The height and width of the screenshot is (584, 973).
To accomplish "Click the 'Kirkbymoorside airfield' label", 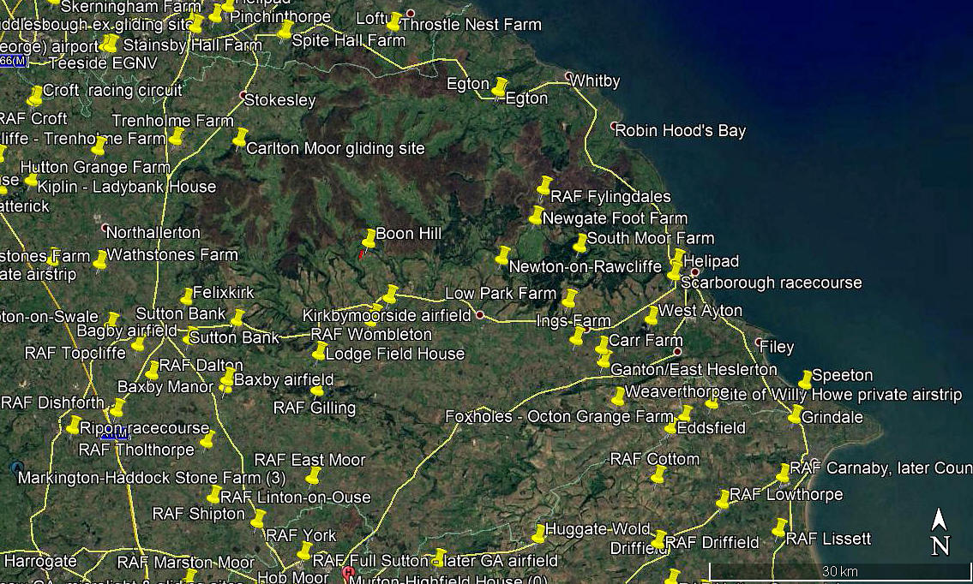I will tap(387, 316).
